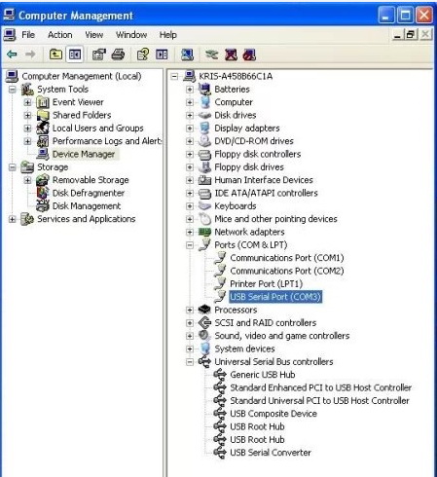Screen dimensions: 437x477
Task: Select Standard Universal PCI to USB Host Controller
Action: click(319, 401)
